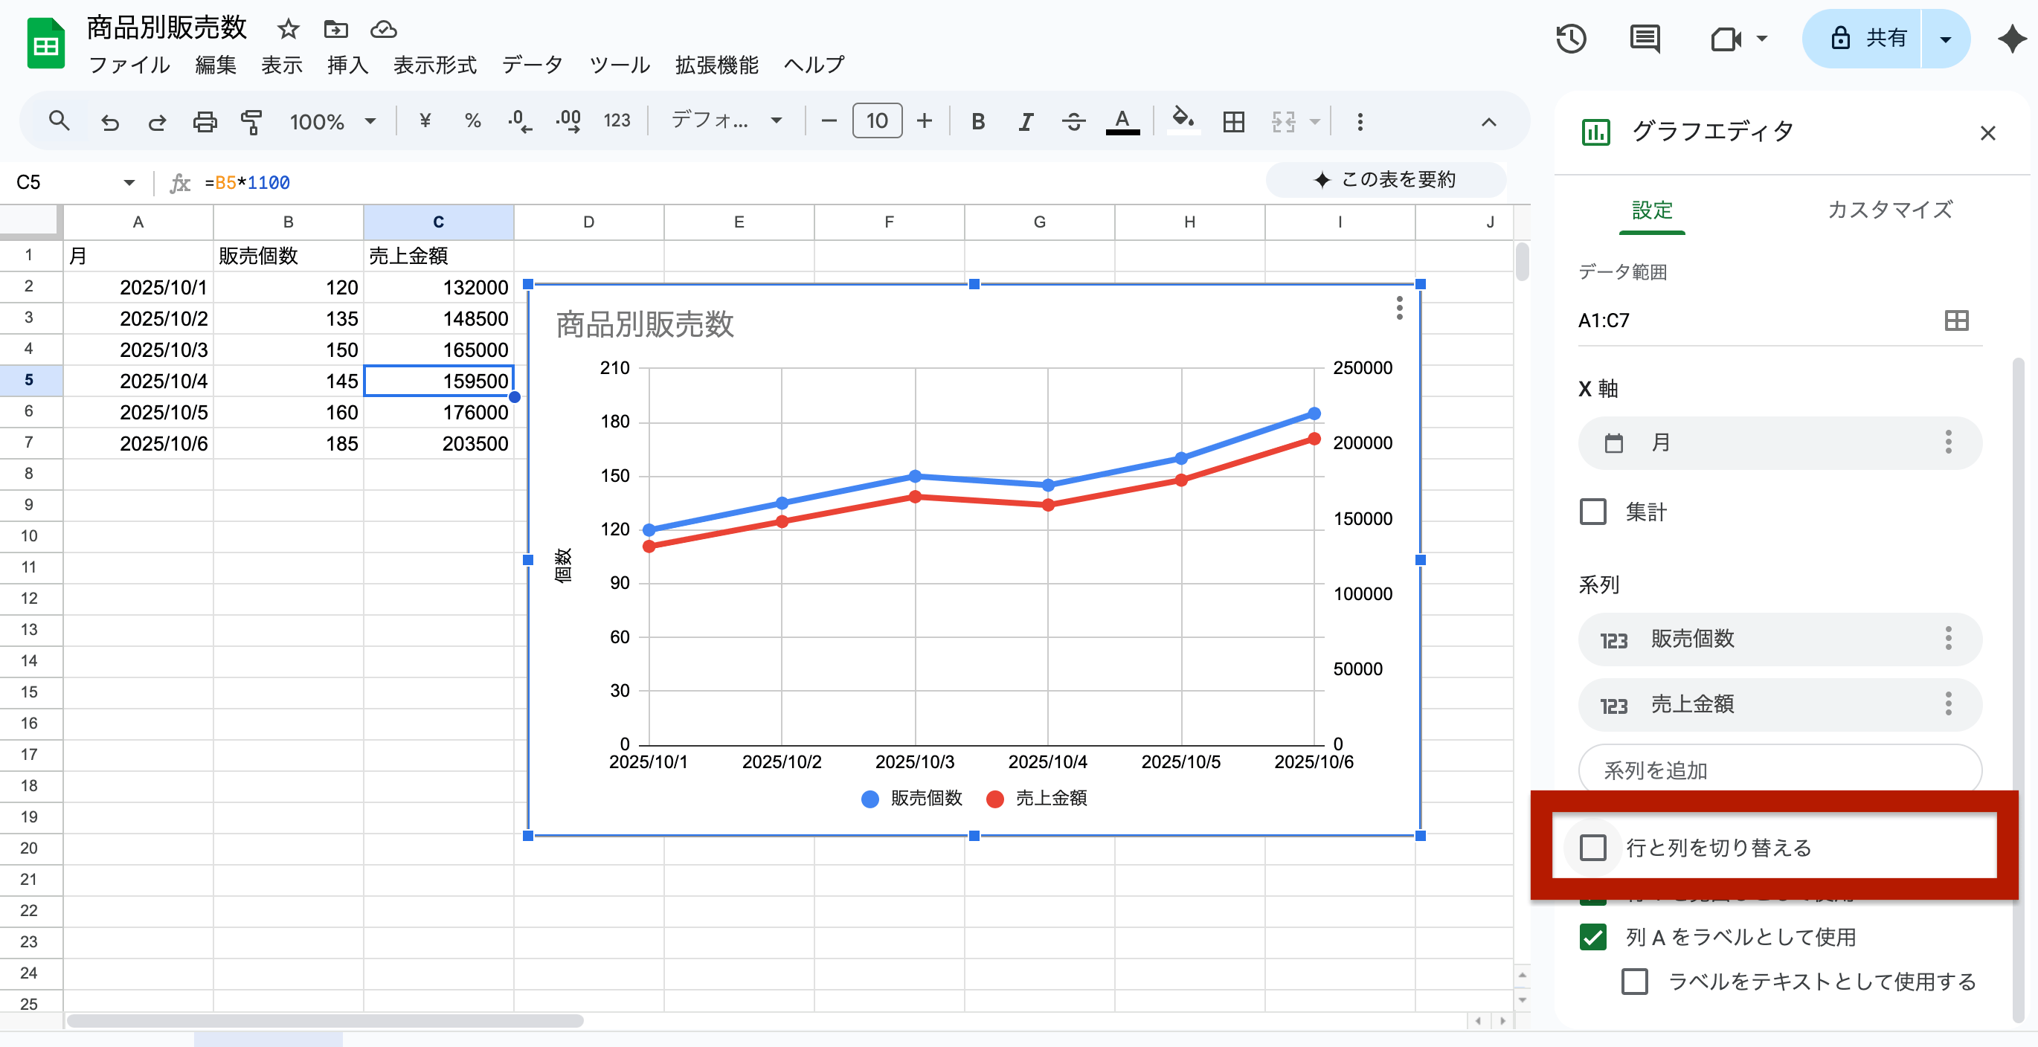Apply currency format with the ¥ icon

[425, 121]
